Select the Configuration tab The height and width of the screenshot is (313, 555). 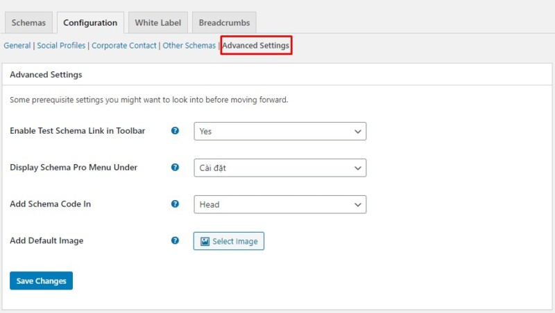[x=90, y=23]
